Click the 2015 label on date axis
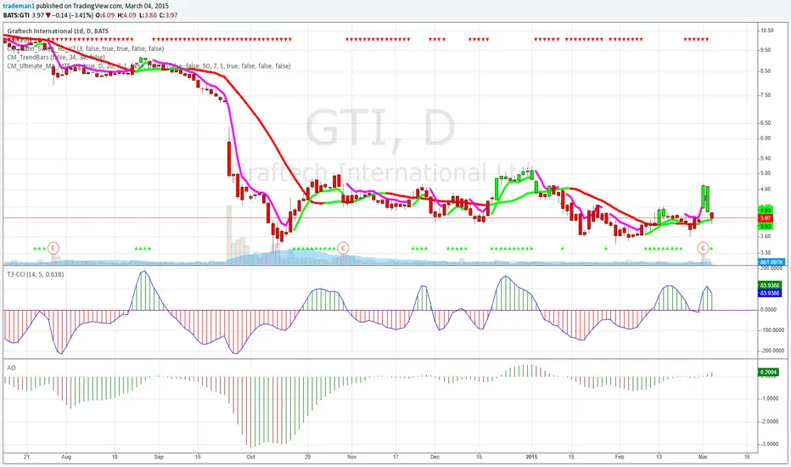Image resolution: width=791 pixels, height=467 pixels. pos(531,457)
